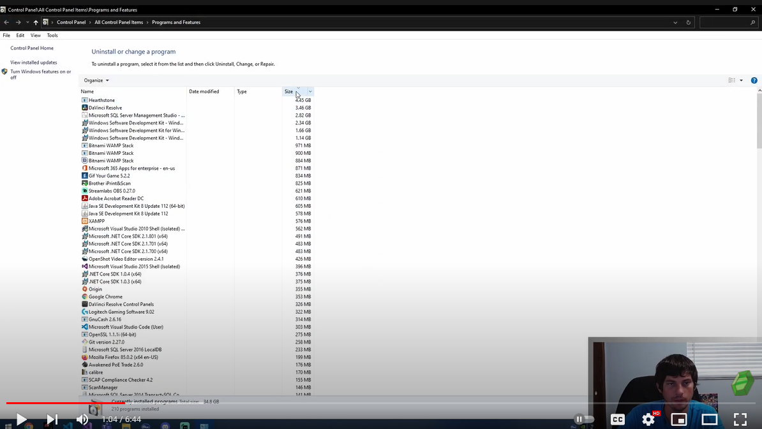Click the theater mode icon
This screenshot has height=429, width=762.
click(710, 419)
